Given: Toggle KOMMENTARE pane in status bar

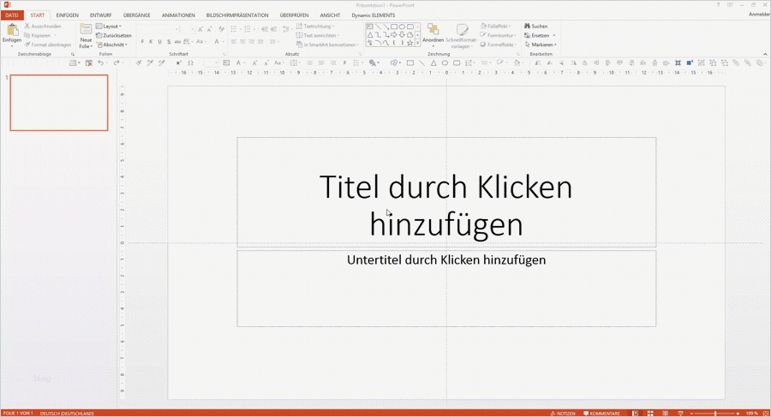Looking at the screenshot, I should pos(602,414).
